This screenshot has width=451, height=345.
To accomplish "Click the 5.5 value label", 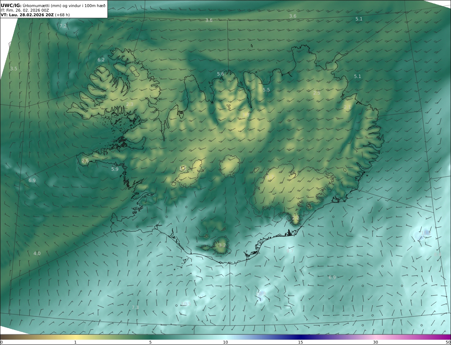I will [x=266, y=90].
